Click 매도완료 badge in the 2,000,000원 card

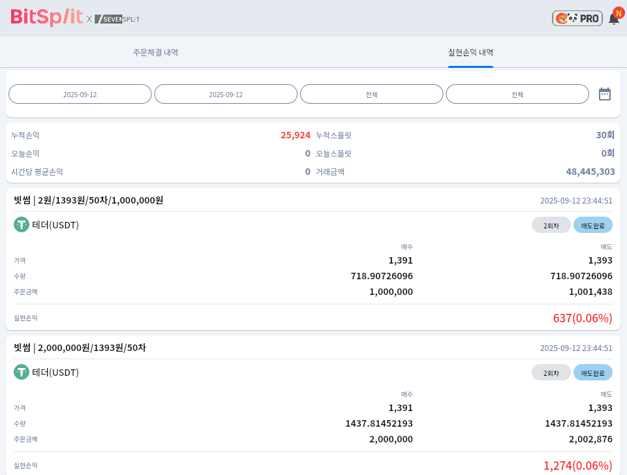593,373
